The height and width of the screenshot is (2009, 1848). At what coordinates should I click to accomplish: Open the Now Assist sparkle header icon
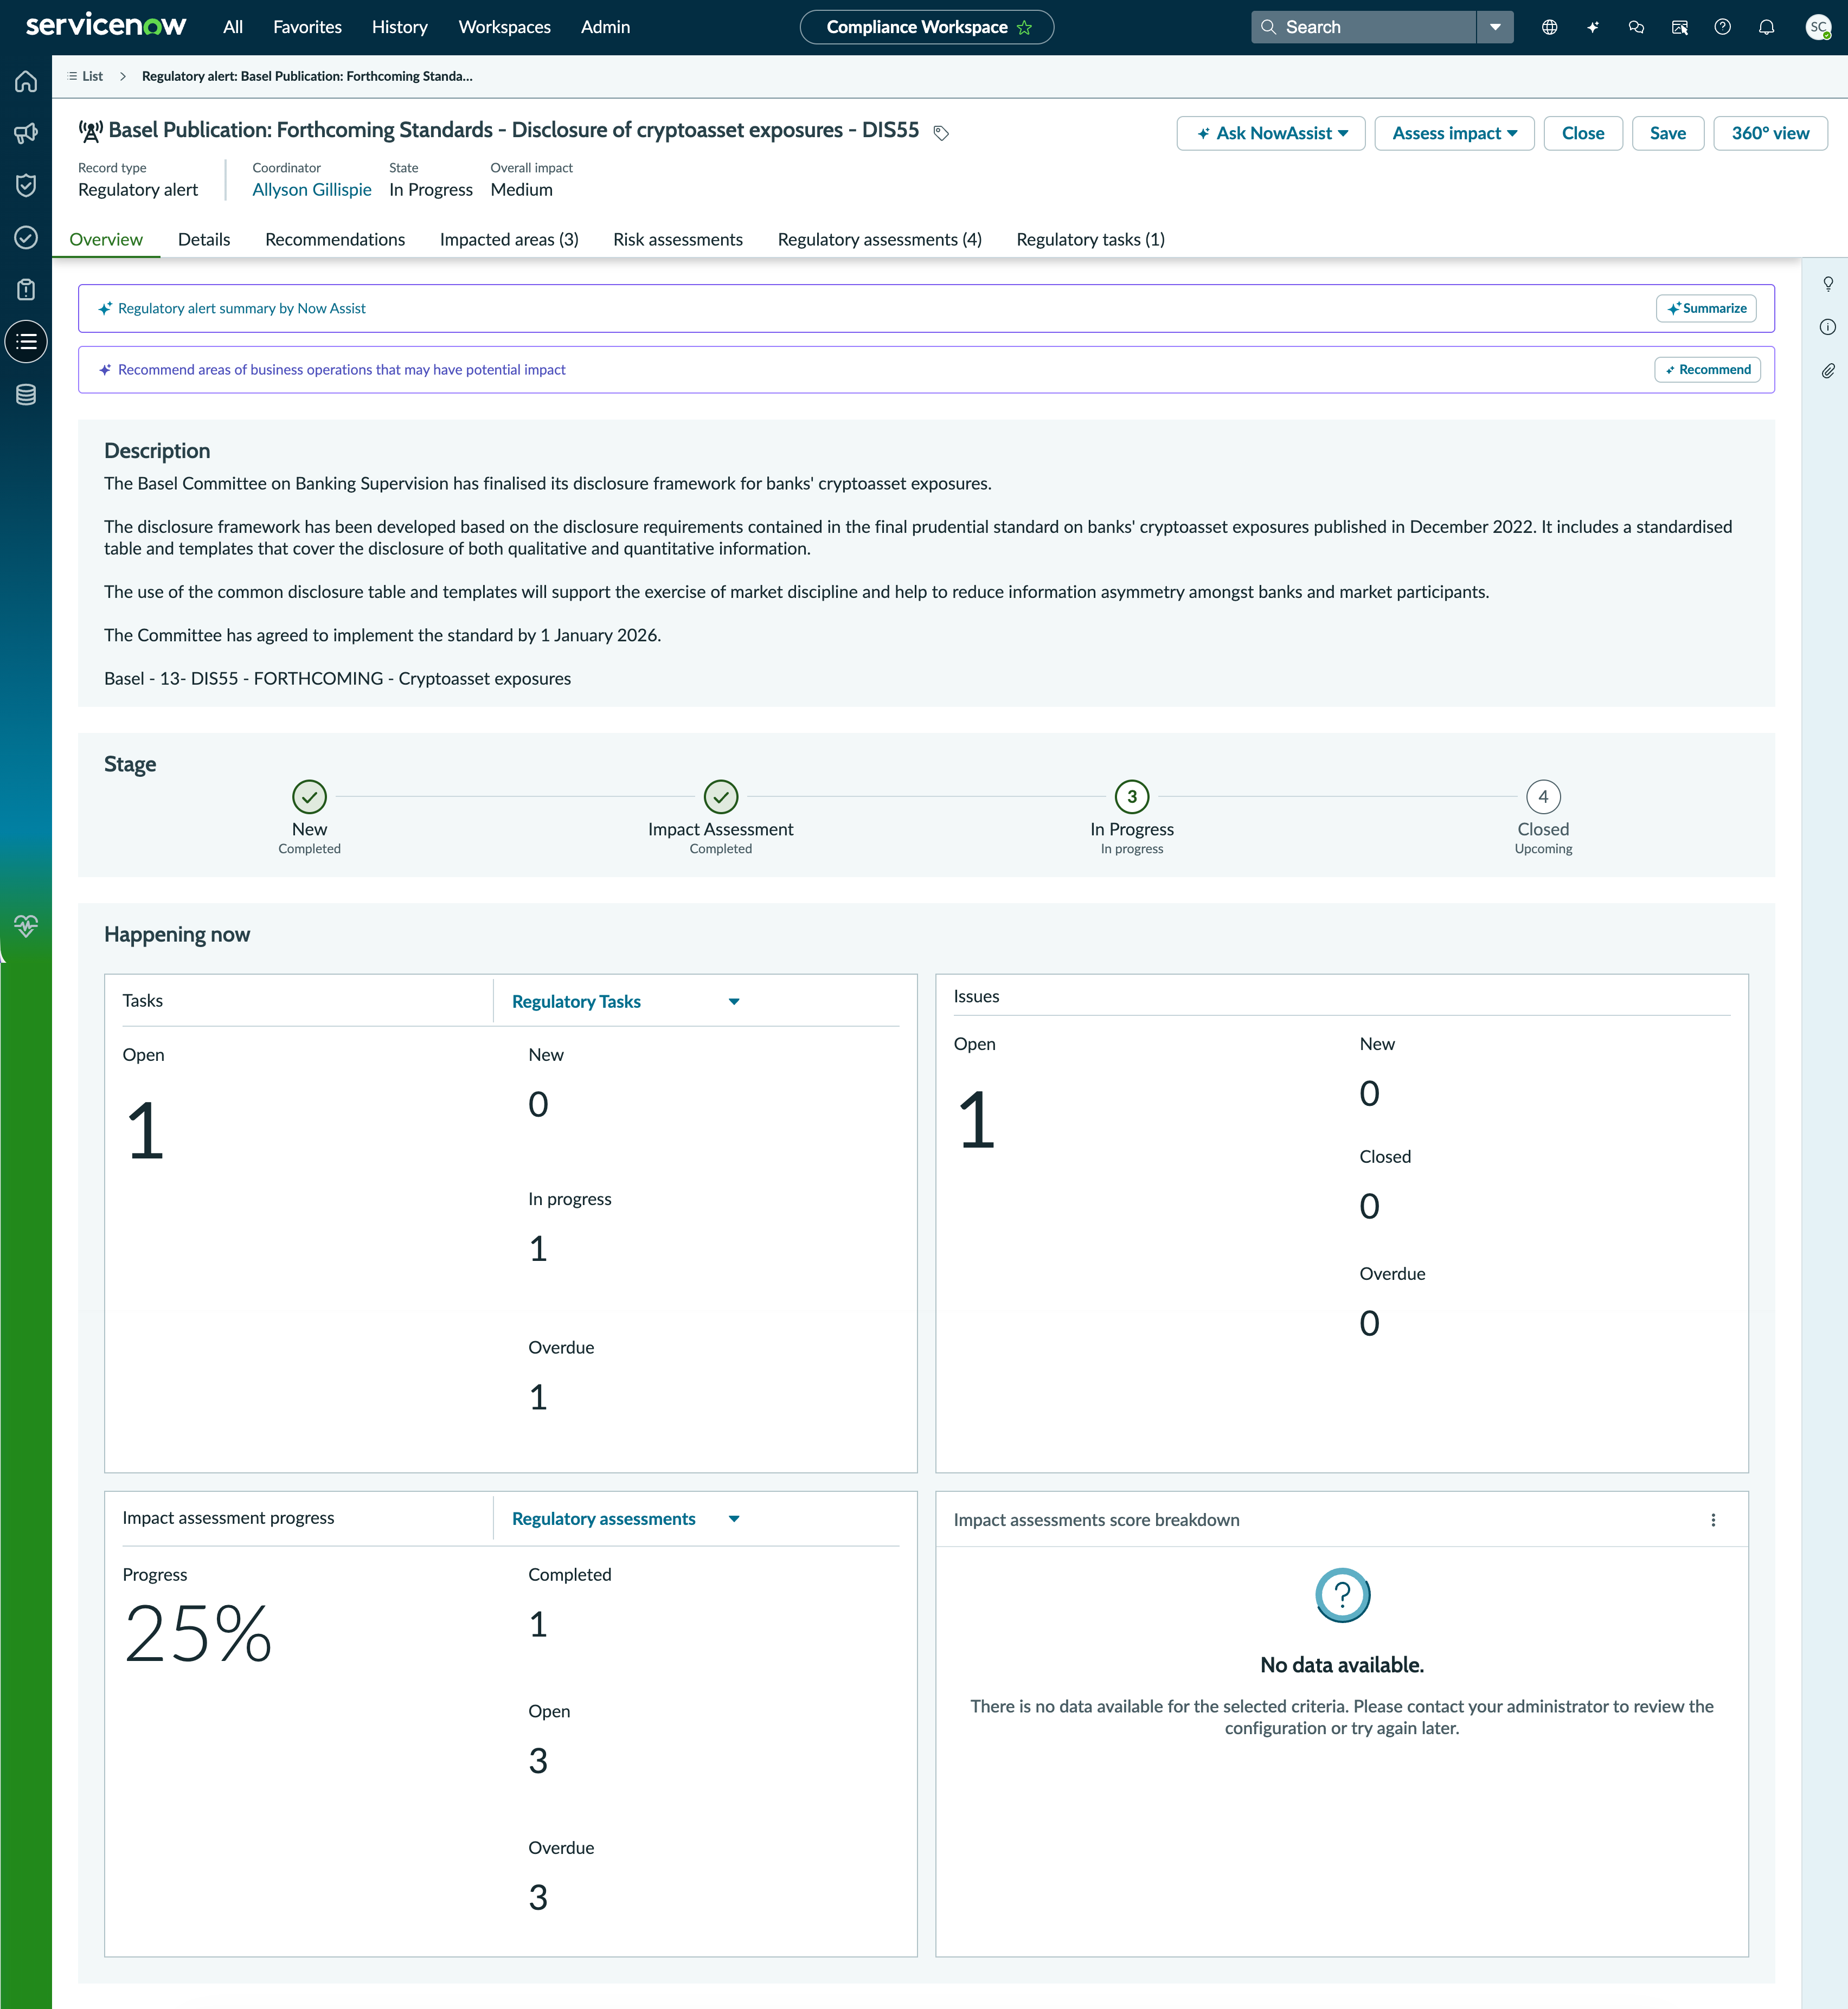pyautogui.click(x=1593, y=27)
